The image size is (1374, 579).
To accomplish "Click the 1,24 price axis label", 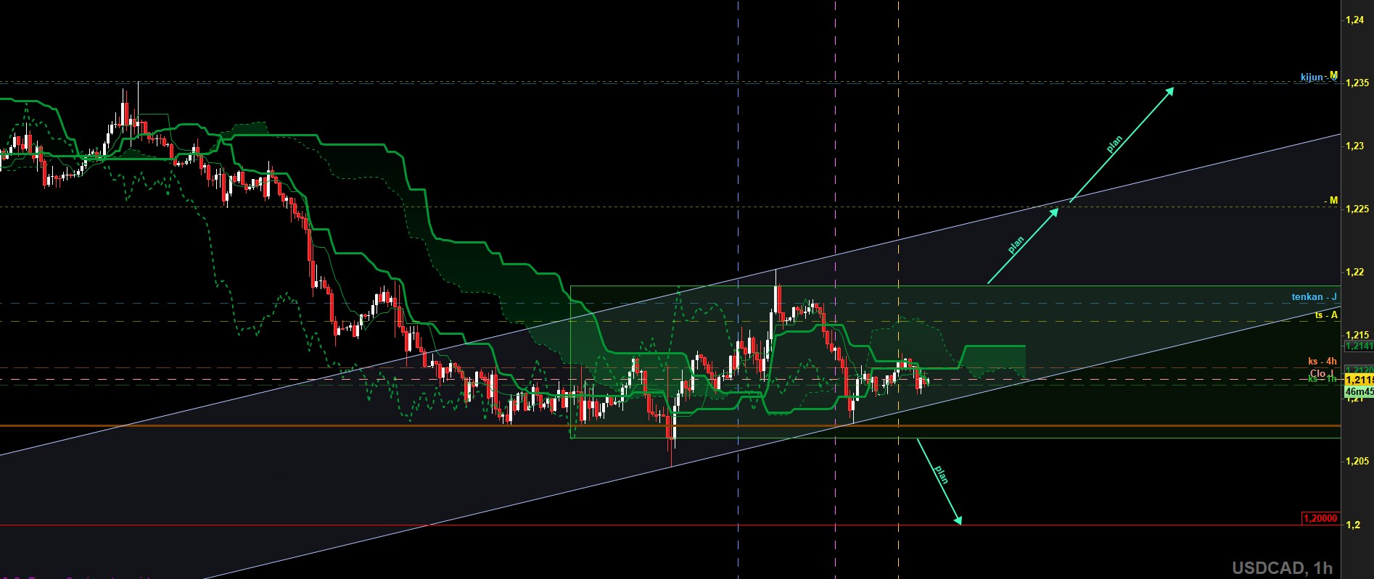I will (x=1354, y=20).
